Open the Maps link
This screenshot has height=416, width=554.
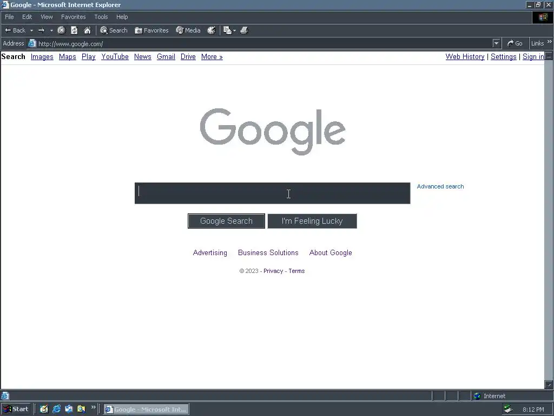tap(68, 56)
